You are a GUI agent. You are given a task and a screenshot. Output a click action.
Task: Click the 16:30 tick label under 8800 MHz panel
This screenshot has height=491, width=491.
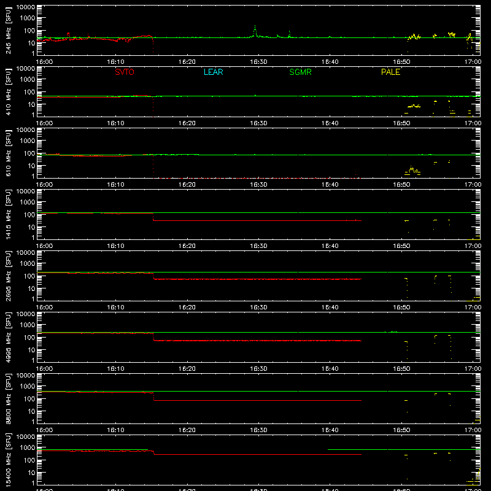point(258,430)
